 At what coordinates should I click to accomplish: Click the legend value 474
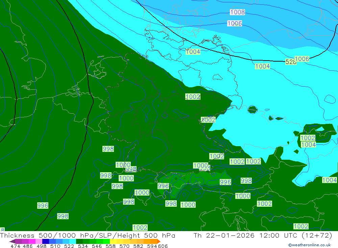point(15,246)
